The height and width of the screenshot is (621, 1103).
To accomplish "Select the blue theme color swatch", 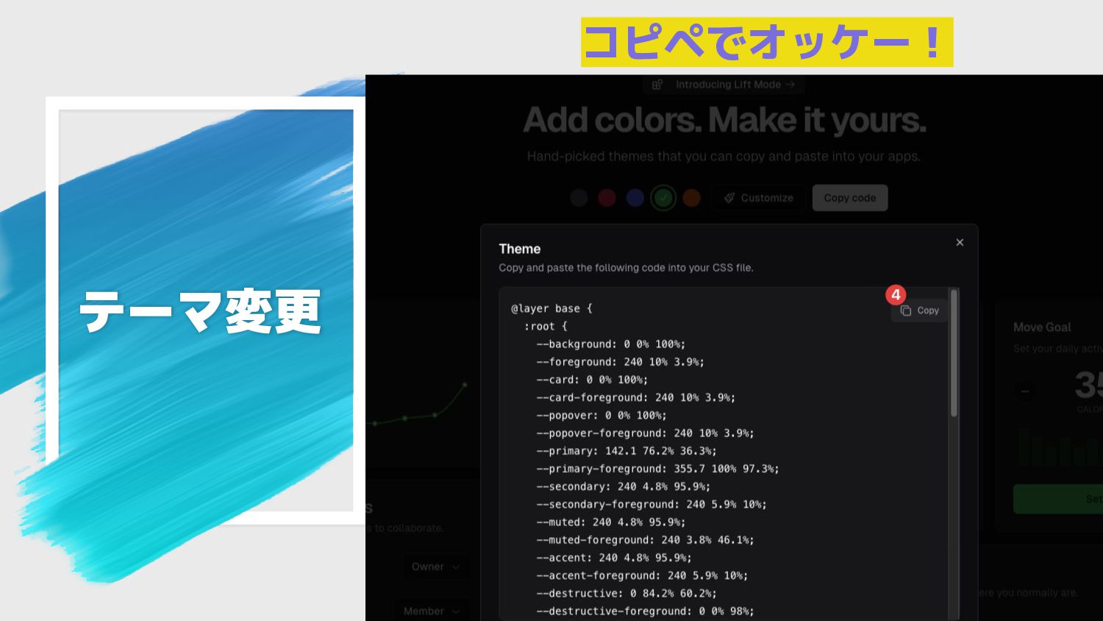I will click(x=635, y=198).
